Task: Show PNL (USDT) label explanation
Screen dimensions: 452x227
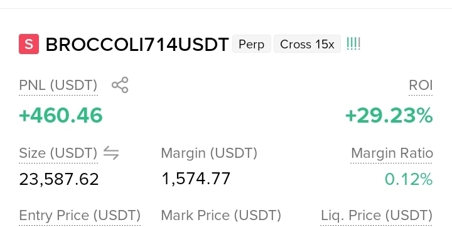Action: [58, 86]
